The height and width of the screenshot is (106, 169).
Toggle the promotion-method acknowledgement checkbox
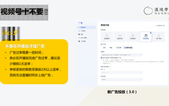[x=101, y=58]
